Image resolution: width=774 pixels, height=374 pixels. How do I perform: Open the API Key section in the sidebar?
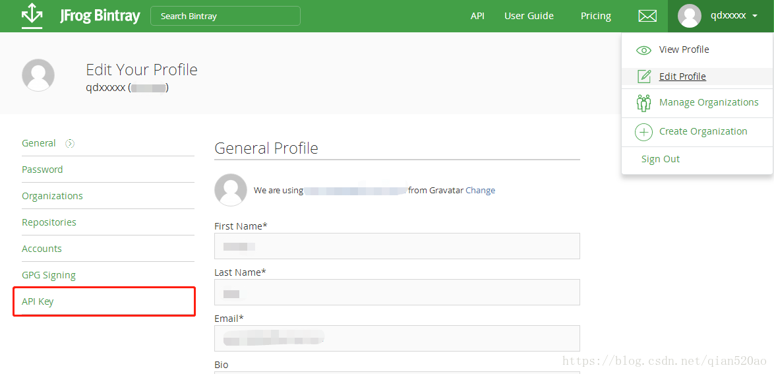coord(38,302)
